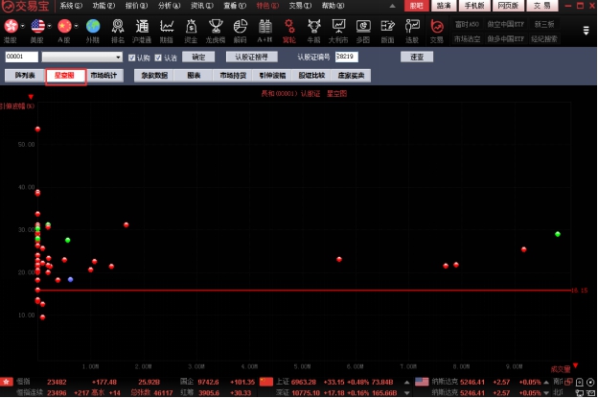Click the 确定 confirm button
The width and height of the screenshot is (598, 398).
click(198, 58)
